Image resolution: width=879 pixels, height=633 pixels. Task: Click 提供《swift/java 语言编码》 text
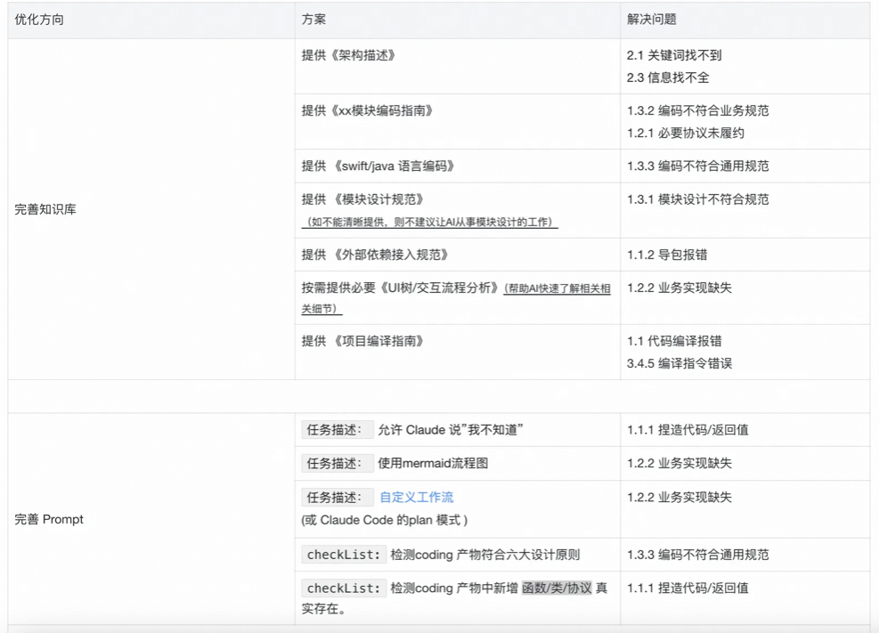point(378,166)
